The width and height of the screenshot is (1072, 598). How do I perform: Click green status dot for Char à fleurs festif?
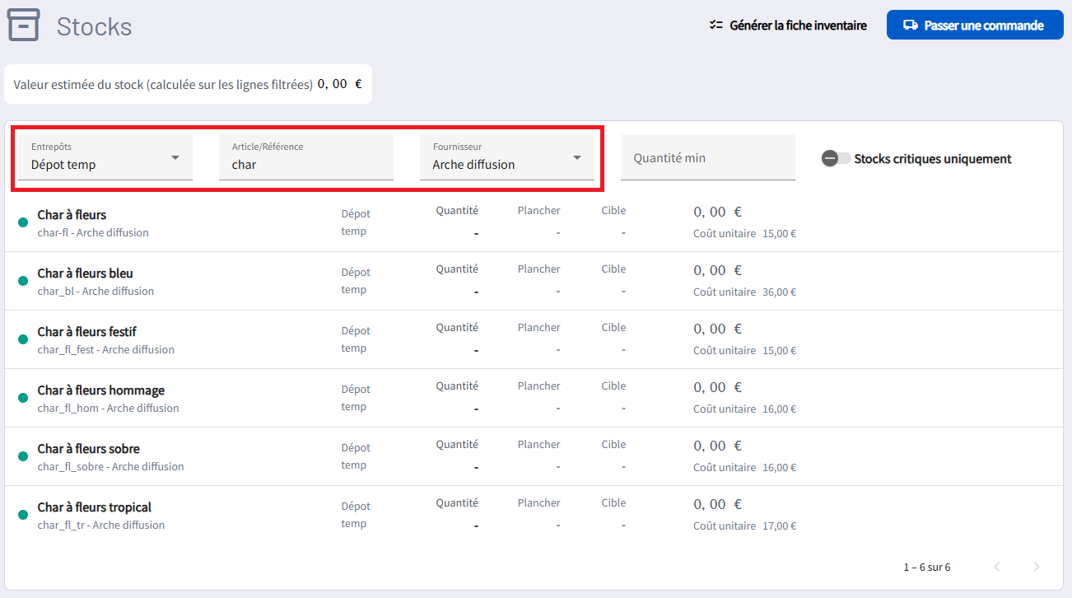click(23, 339)
